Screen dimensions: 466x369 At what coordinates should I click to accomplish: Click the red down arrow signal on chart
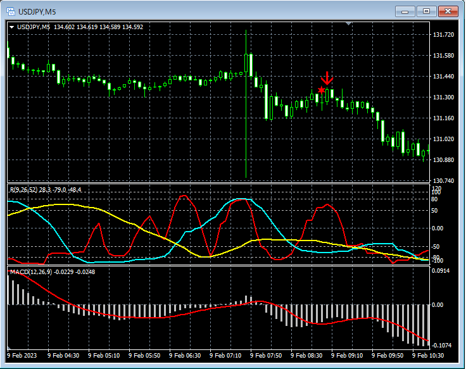[x=327, y=78]
